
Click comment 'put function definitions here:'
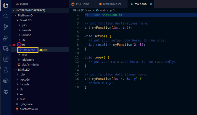point(119,75)
